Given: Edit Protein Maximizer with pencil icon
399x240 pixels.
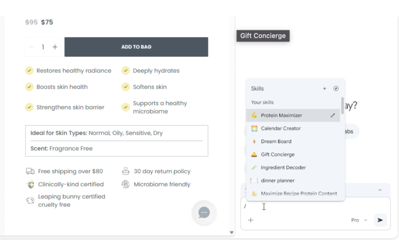Looking at the screenshot, I should point(332,115).
